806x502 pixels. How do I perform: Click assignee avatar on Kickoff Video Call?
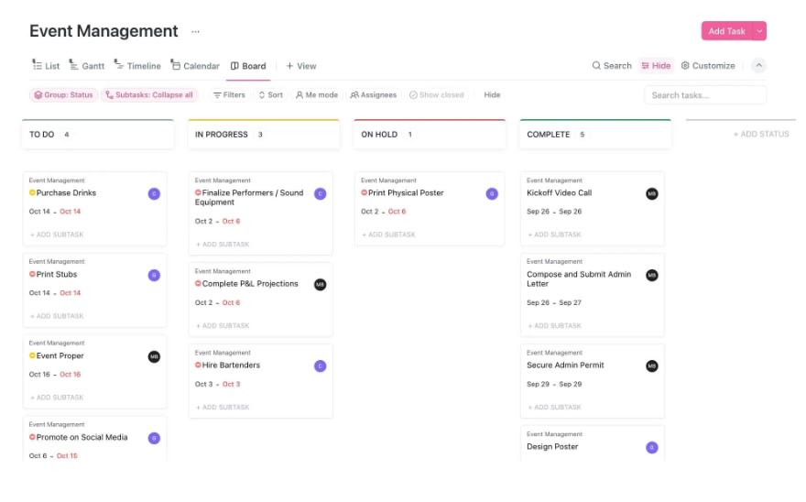point(651,194)
